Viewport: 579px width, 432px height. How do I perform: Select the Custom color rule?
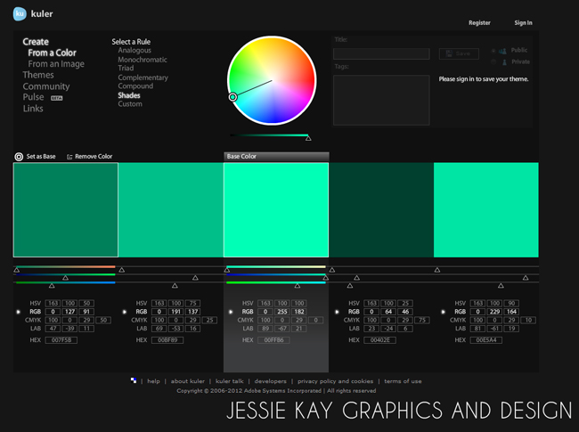130,104
